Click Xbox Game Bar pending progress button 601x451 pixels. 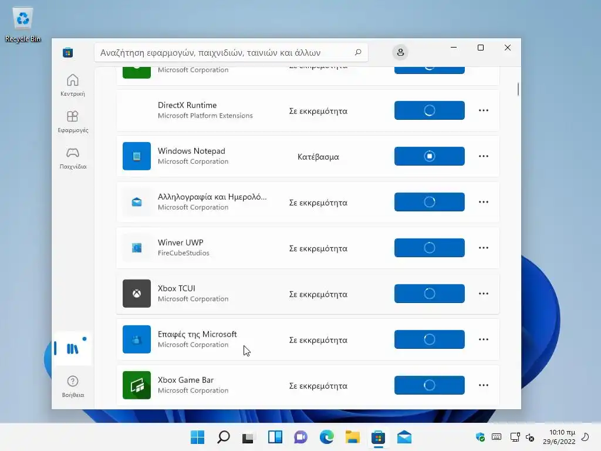(429, 385)
